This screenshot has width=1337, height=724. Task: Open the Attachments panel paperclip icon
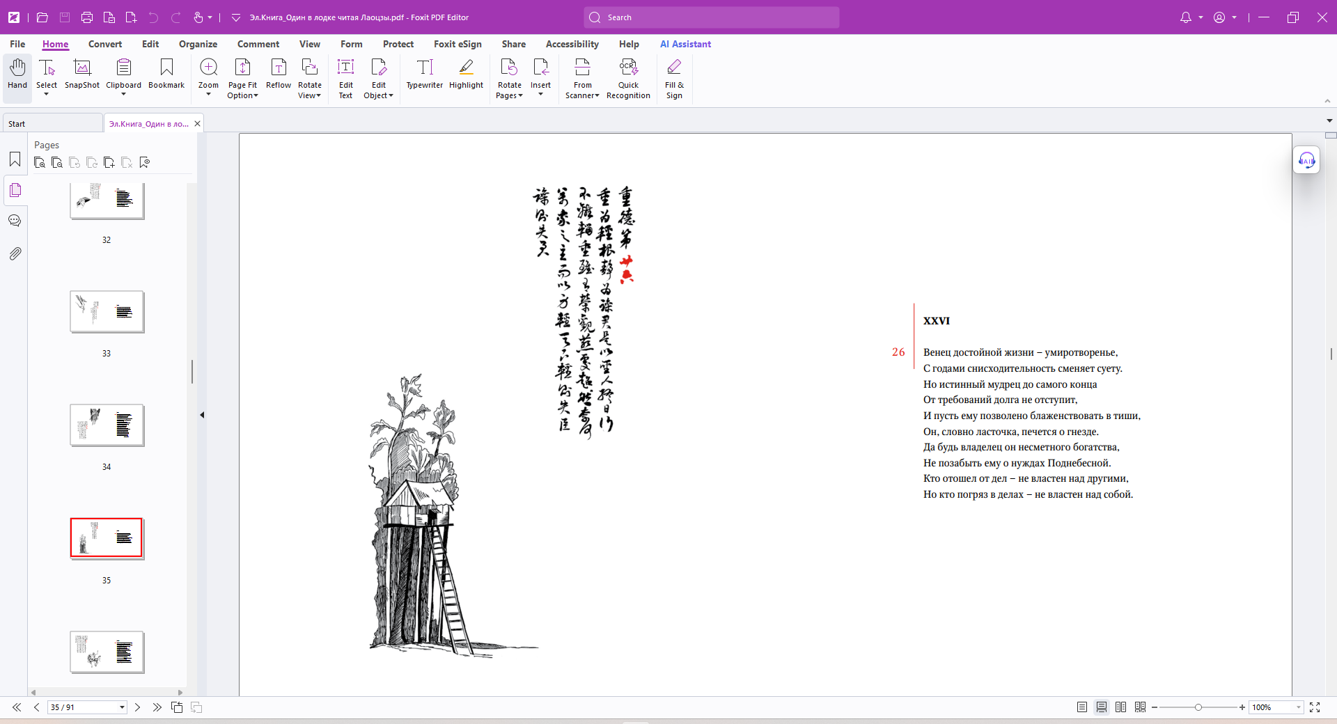15,253
